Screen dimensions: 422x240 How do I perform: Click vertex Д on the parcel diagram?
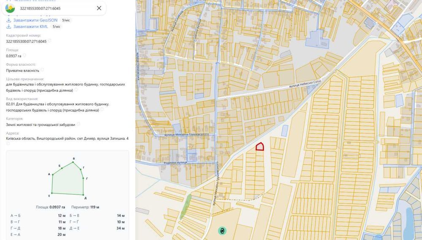click(x=84, y=195)
